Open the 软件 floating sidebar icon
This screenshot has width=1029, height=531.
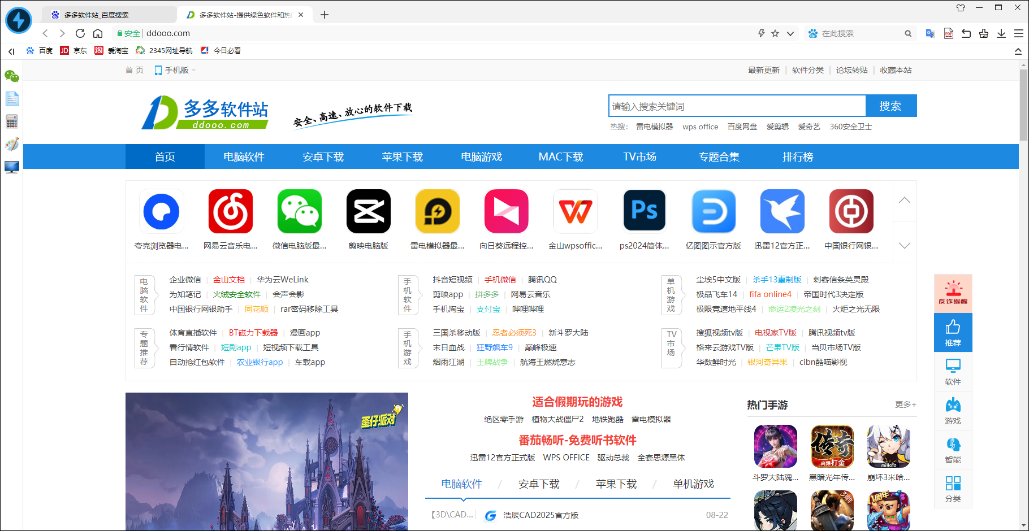pyautogui.click(x=953, y=372)
